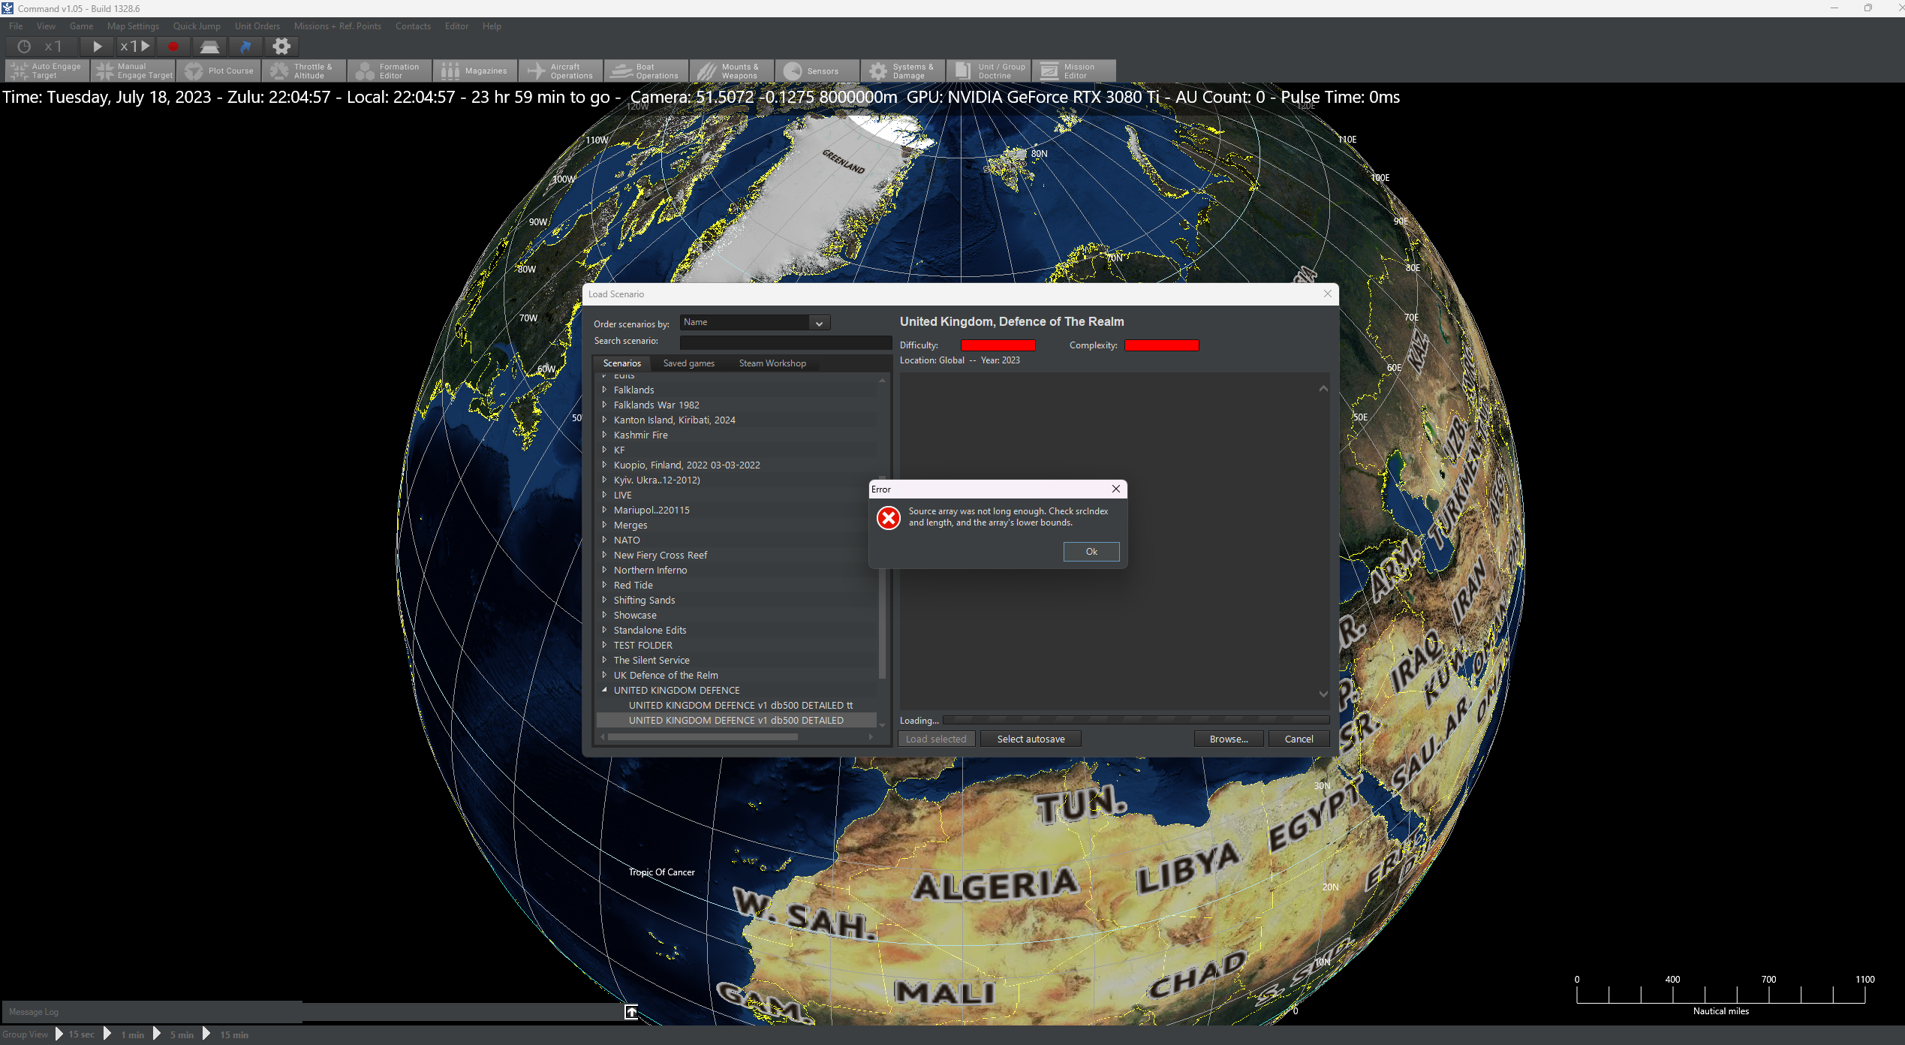Click the Select autosave button
1905x1045 pixels.
(x=1030, y=739)
